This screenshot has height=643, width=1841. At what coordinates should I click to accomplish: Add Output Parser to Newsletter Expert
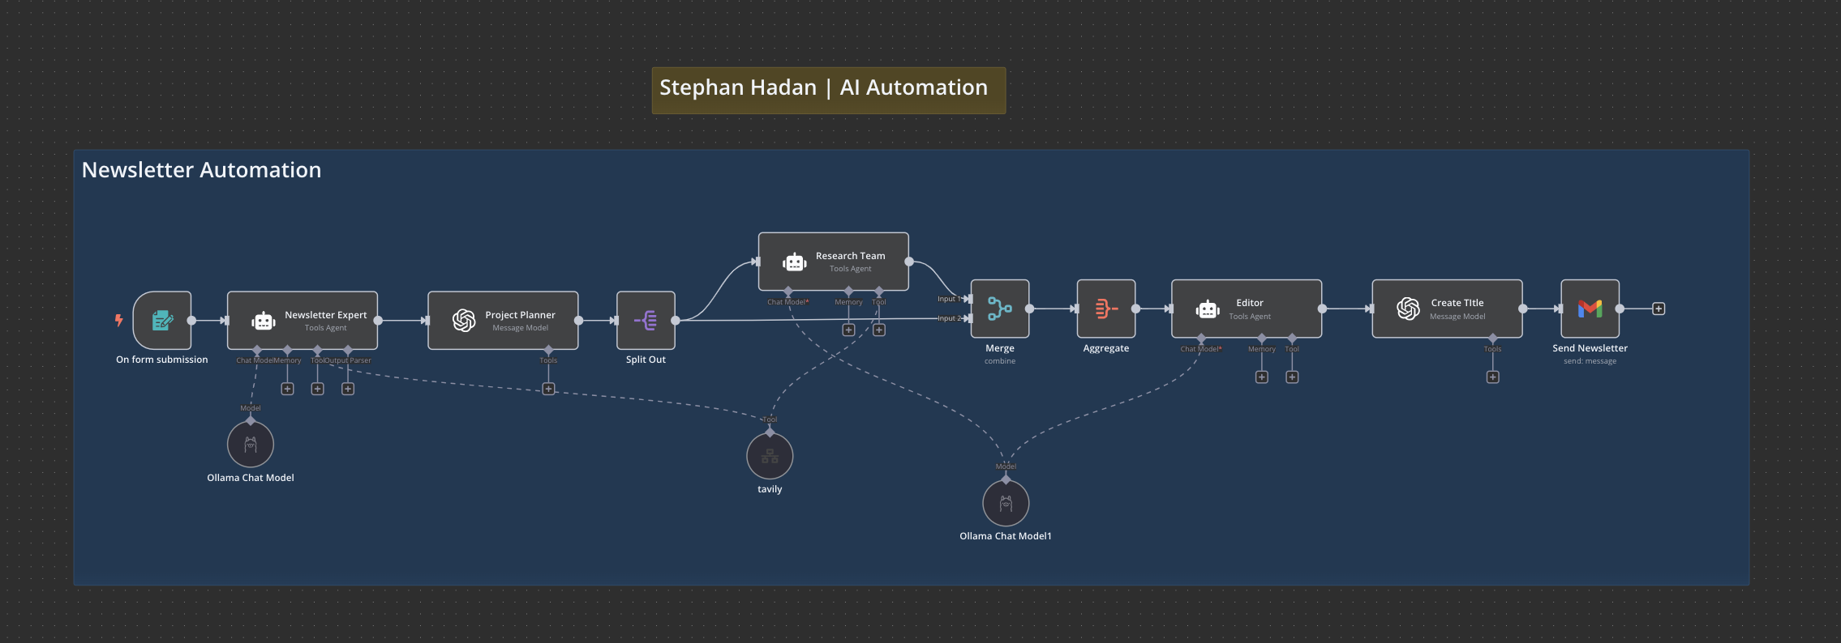(x=348, y=389)
